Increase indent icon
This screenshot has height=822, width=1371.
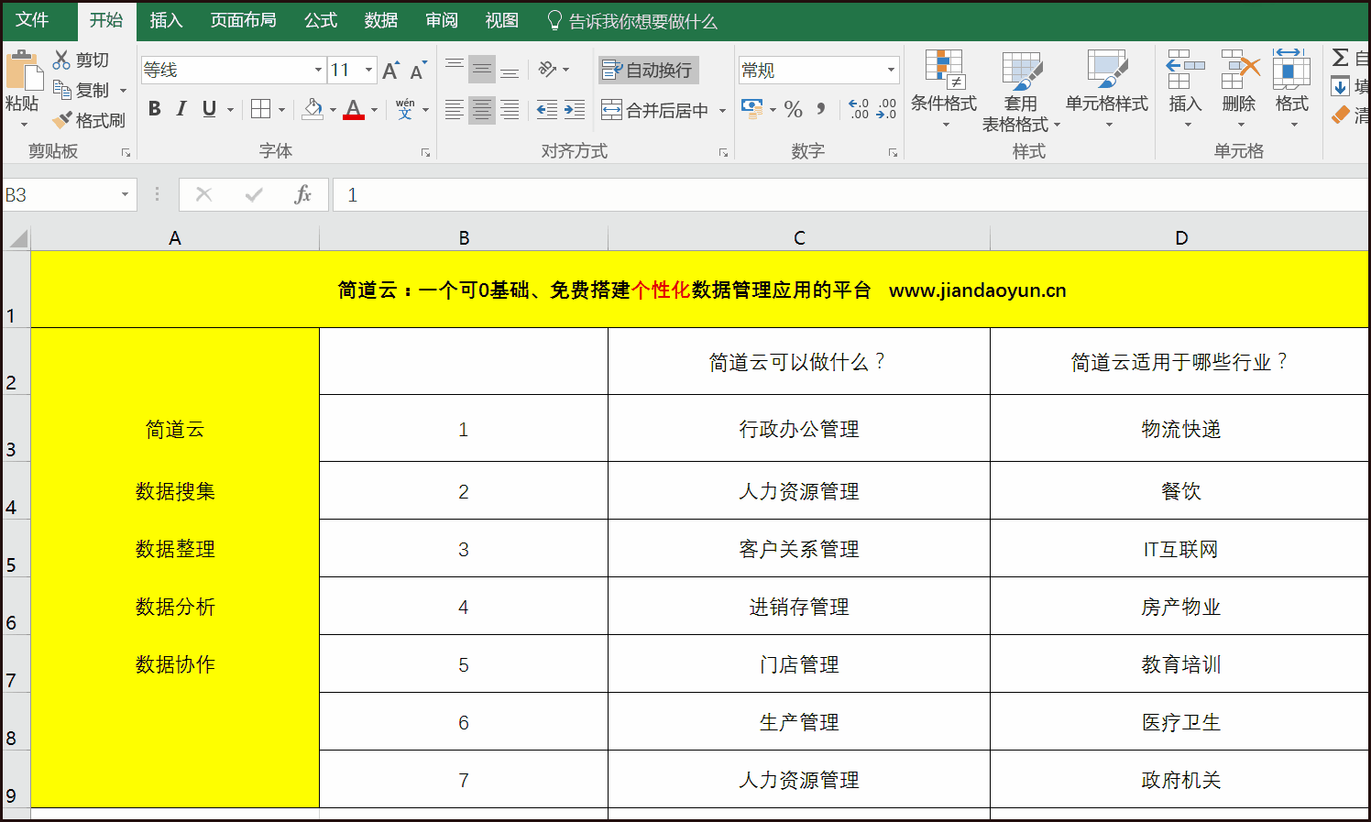tap(575, 110)
